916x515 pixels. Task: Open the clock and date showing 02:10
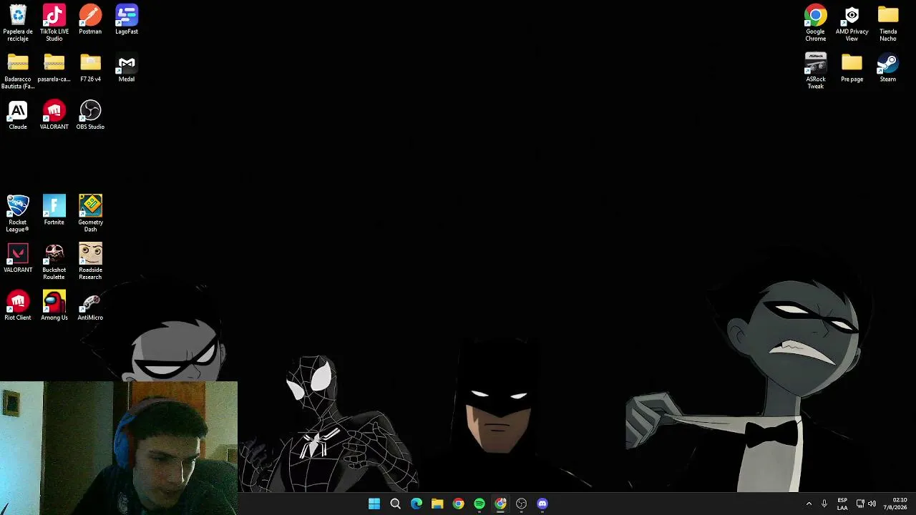895,504
